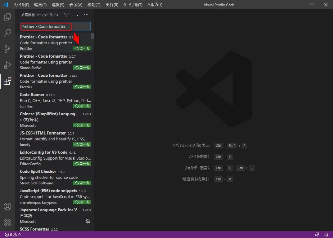Image resolution: width=333 pixels, height=238 pixels.
Task: Click the 拡張機能: マーケットプレース panel title
Action: [40, 15]
